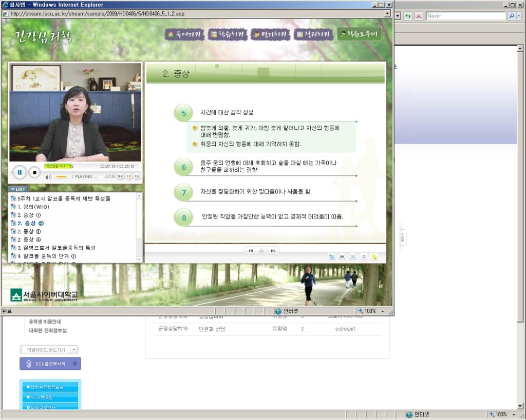This screenshot has width=526, height=420.
Task: Open 평가하기 menu
Action: pyautogui.click(x=270, y=34)
